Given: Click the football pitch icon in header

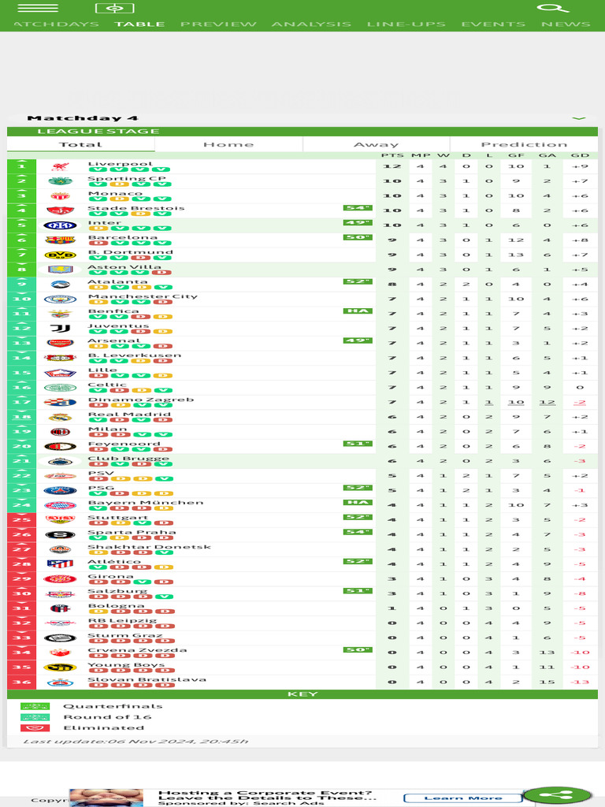Looking at the screenshot, I should point(115,8).
